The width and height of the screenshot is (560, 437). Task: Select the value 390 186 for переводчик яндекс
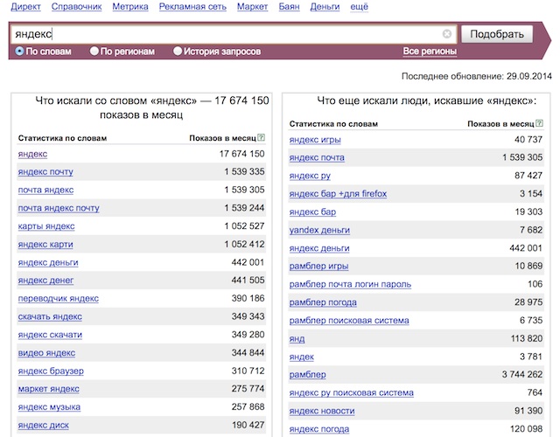click(248, 298)
